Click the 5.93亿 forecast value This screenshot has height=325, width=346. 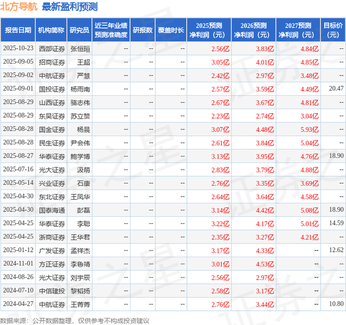[x=309, y=129]
